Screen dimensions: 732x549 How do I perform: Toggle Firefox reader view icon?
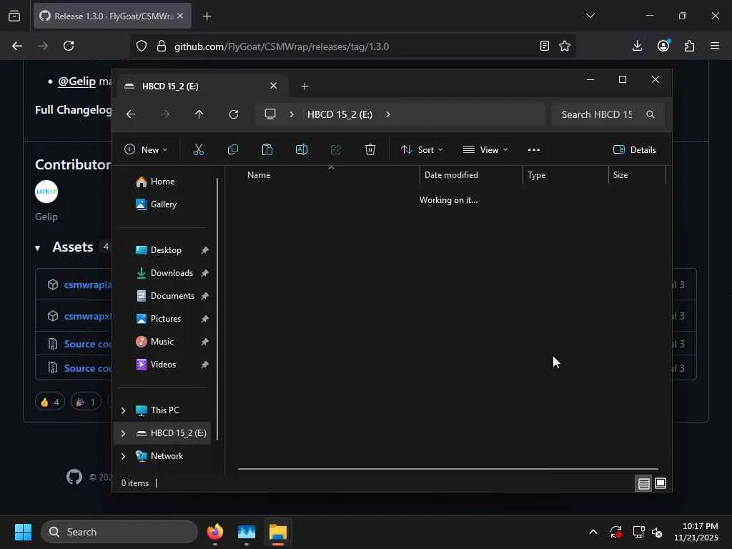(544, 46)
